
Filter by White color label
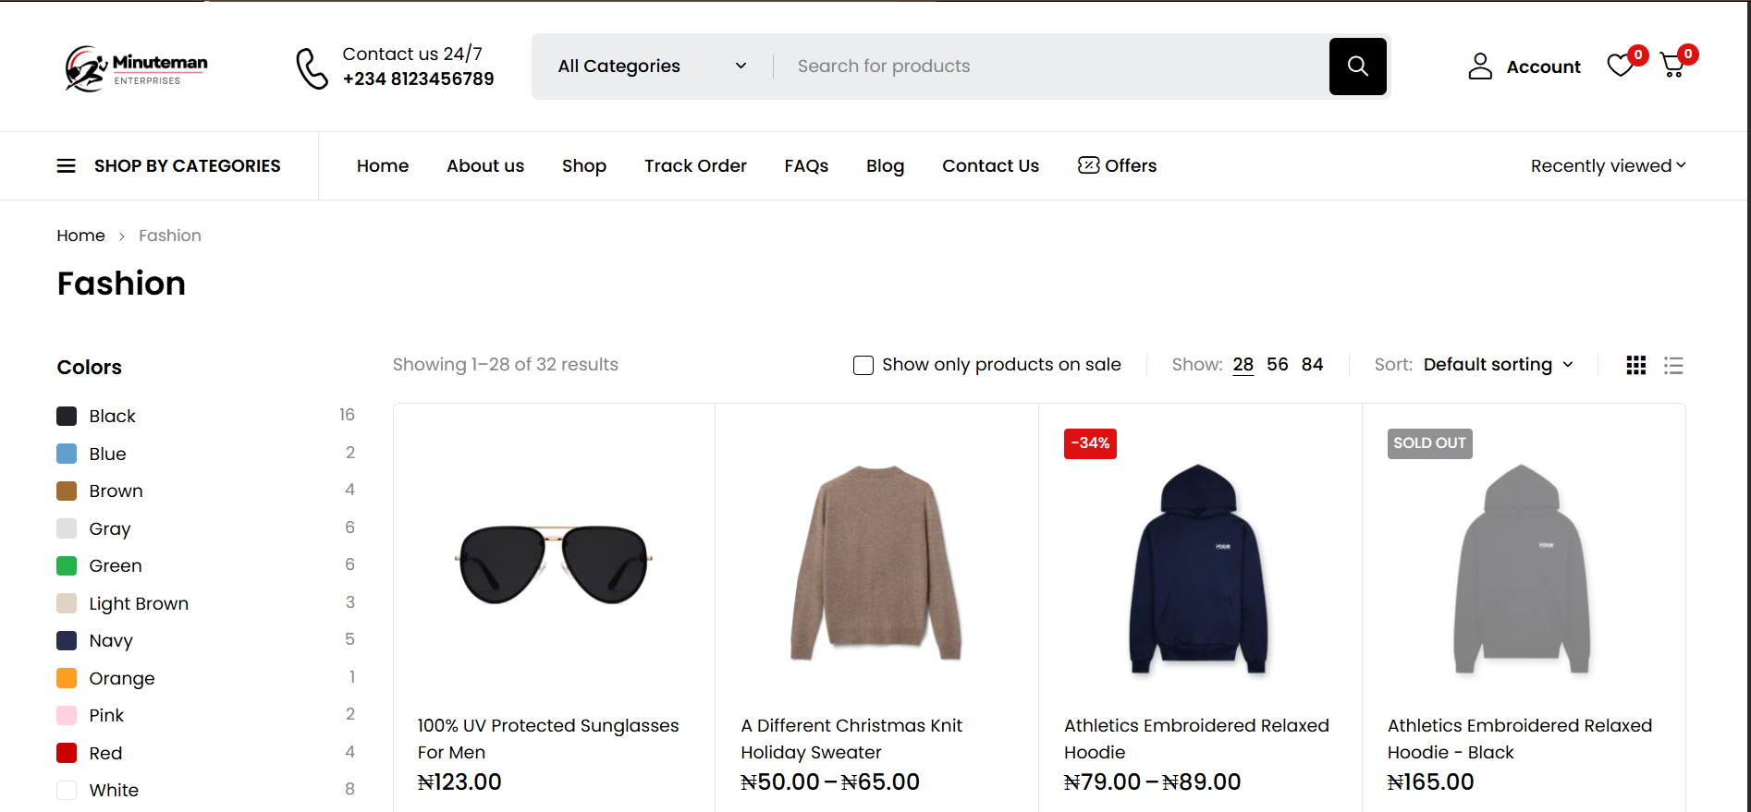tap(114, 791)
